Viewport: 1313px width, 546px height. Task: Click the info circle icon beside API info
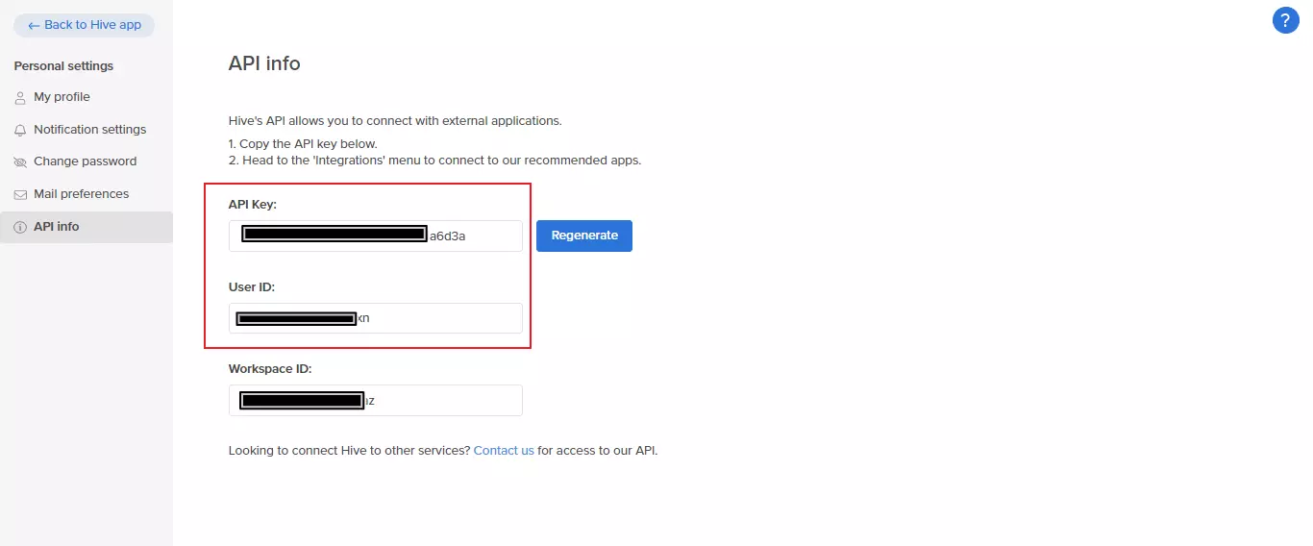[x=20, y=228]
